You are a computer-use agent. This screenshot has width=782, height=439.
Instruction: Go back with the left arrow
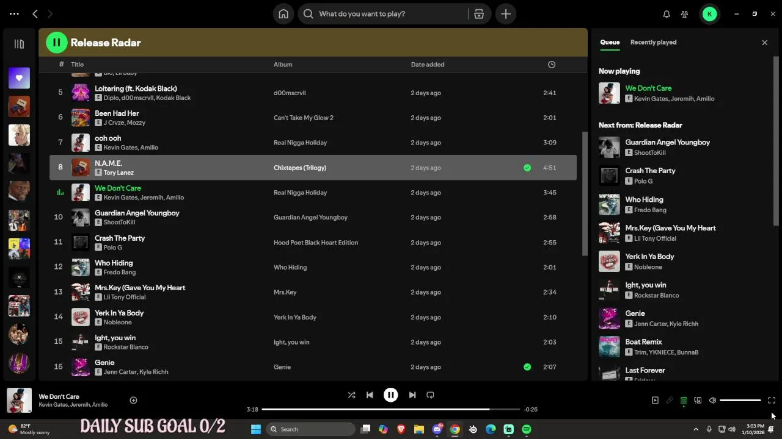pos(35,13)
